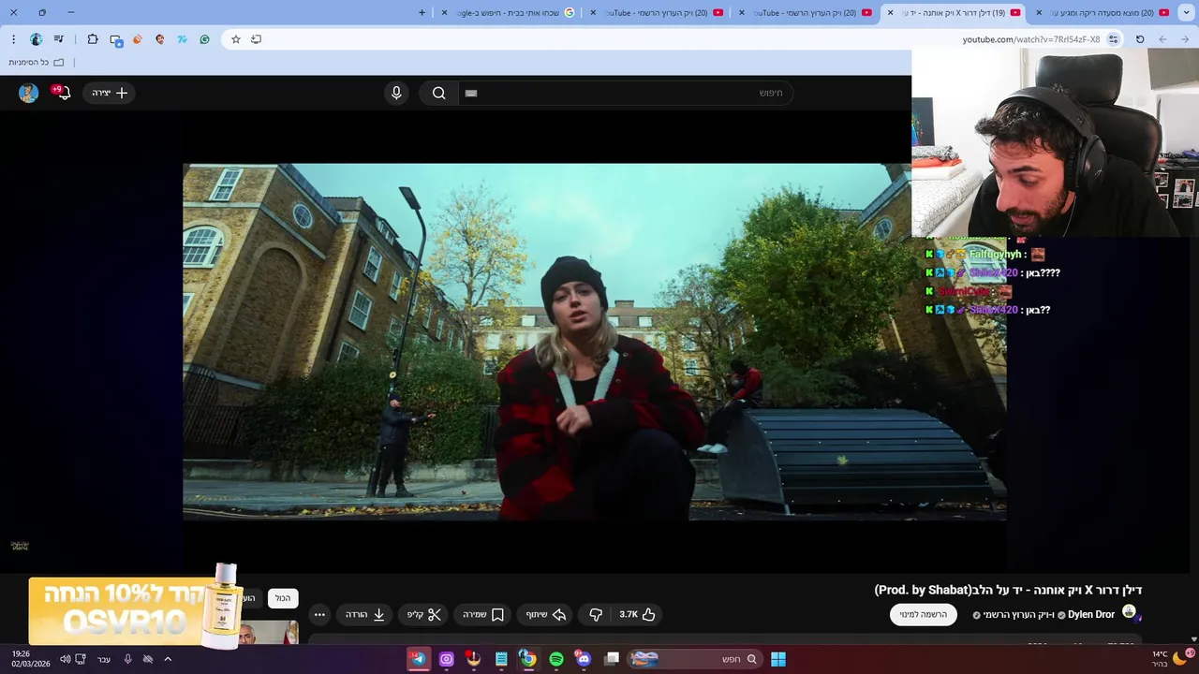Create a clip with the scissors button
Screen dimensions: 1199x674
[423, 614]
